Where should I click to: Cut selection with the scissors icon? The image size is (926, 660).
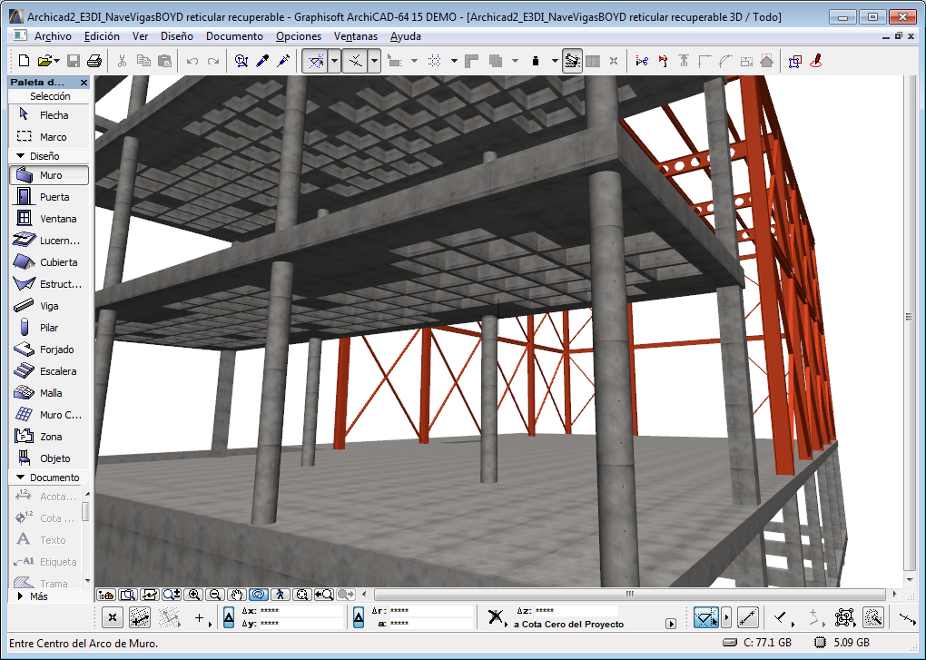[x=123, y=61]
